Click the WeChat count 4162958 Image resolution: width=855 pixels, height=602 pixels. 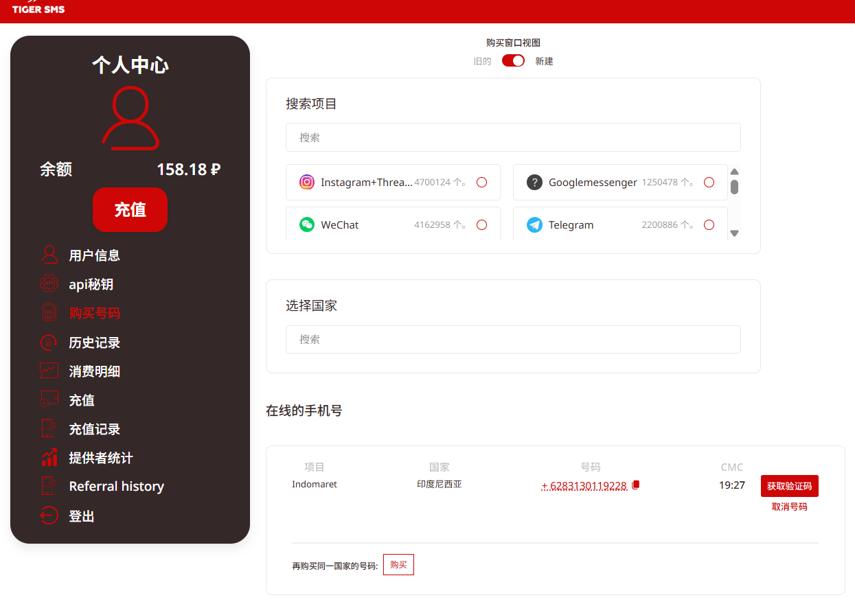[432, 224]
